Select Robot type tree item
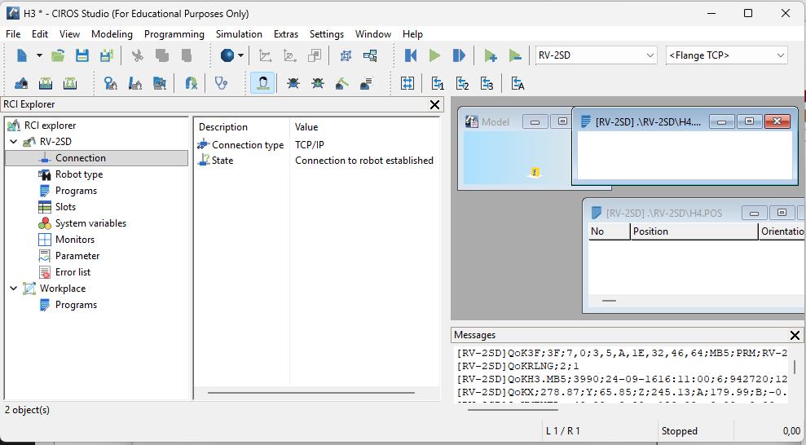Screen dimensions: 806x445 click(79, 174)
